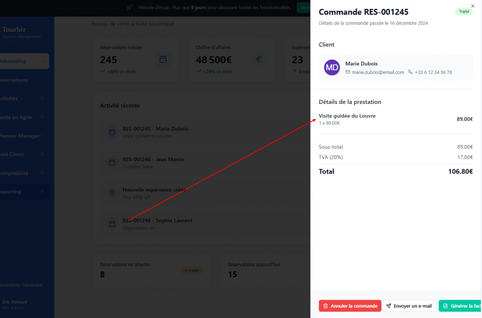Click the euro icon in Chiffre d'affaires card

(259, 59)
